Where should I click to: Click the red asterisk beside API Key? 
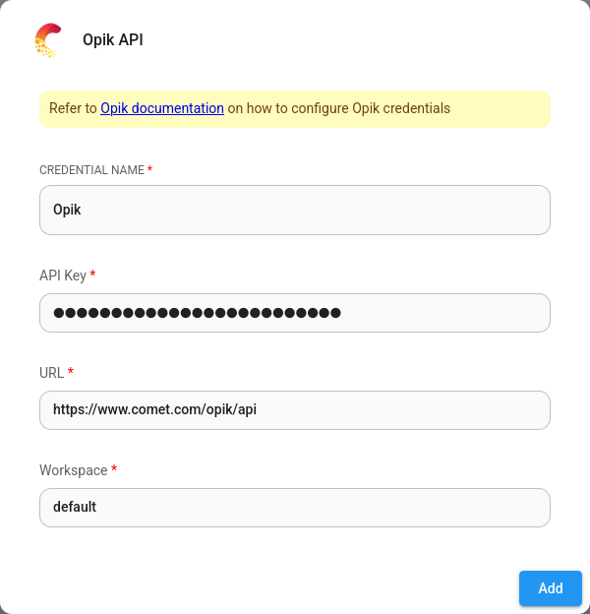point(93,276)
